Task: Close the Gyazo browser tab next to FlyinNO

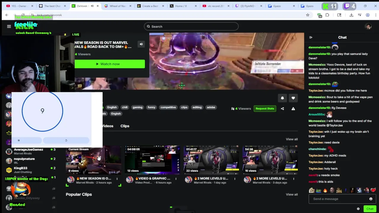Action: click(x=294, y=6)
